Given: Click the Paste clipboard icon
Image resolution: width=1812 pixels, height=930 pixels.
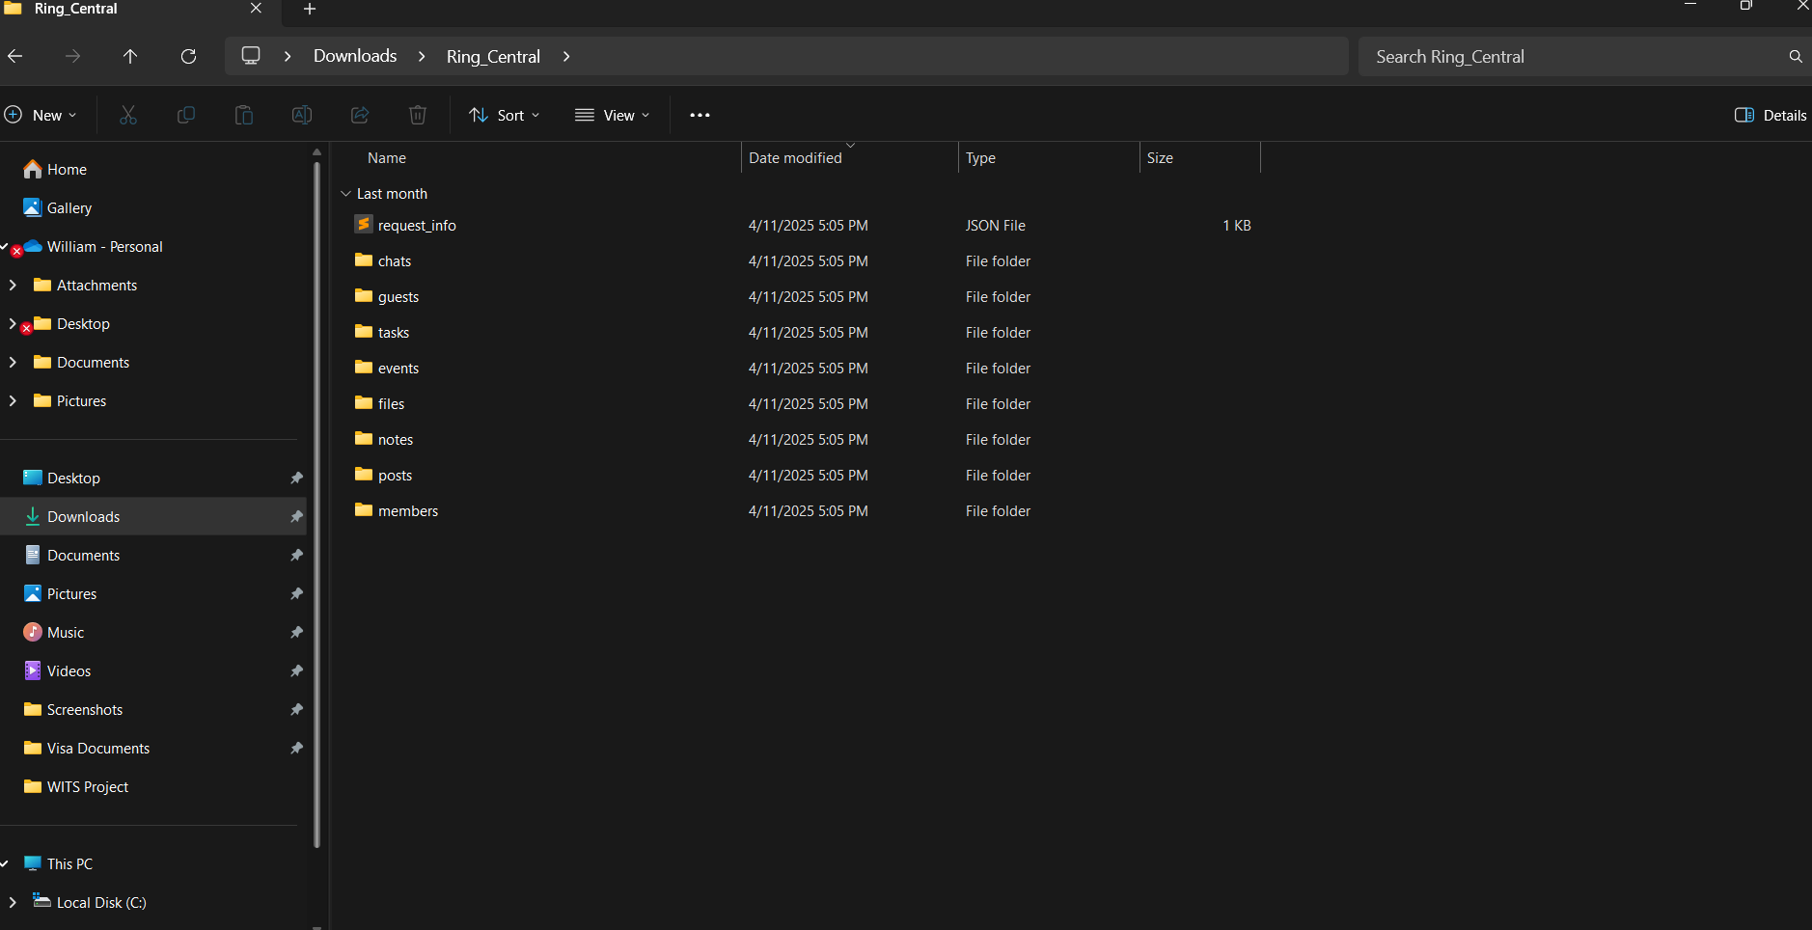Looking at the screenshot, I should tap(244, 115).
